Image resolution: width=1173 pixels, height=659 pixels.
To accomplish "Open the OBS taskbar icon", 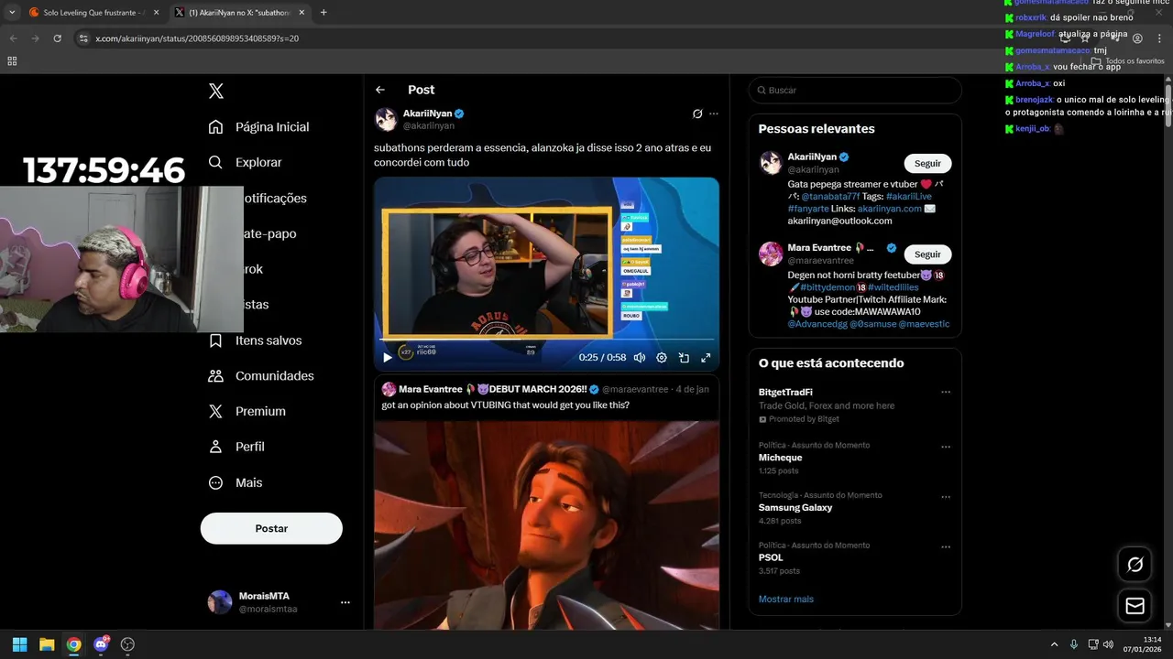I will [x=127, y=644].
